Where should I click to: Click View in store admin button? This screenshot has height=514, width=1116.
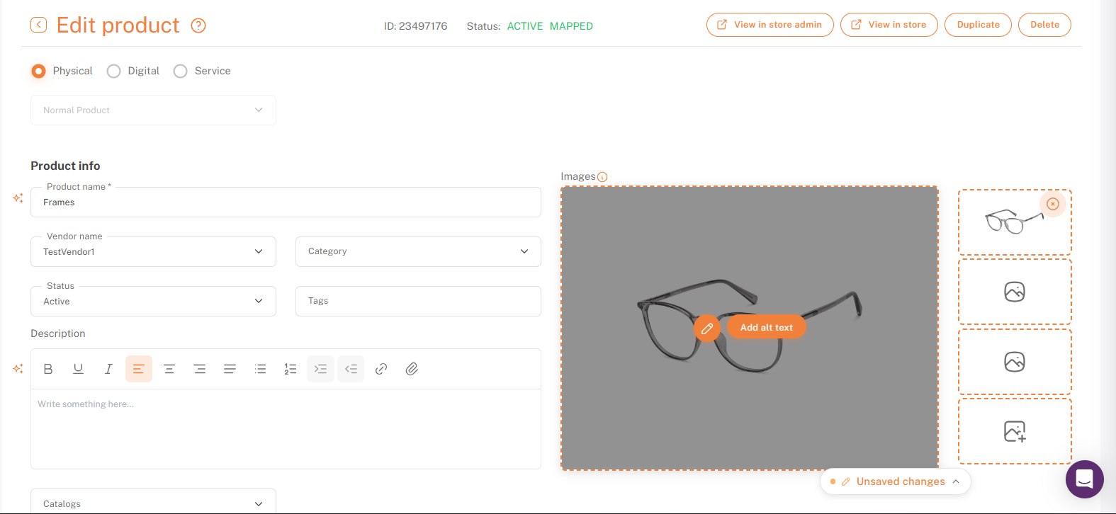coord(770,25)
